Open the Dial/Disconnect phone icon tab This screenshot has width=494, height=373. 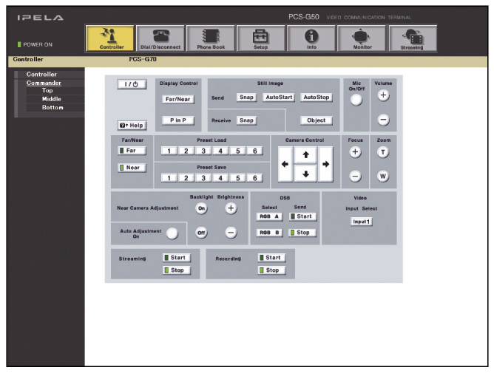(160, 39)
